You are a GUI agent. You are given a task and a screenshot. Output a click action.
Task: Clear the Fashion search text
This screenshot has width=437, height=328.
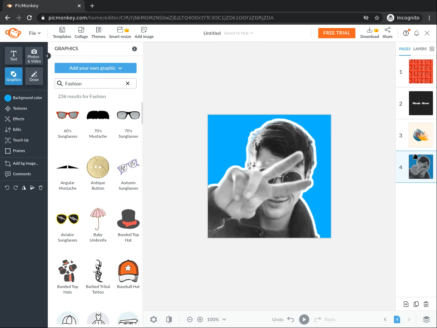point(128,83)
